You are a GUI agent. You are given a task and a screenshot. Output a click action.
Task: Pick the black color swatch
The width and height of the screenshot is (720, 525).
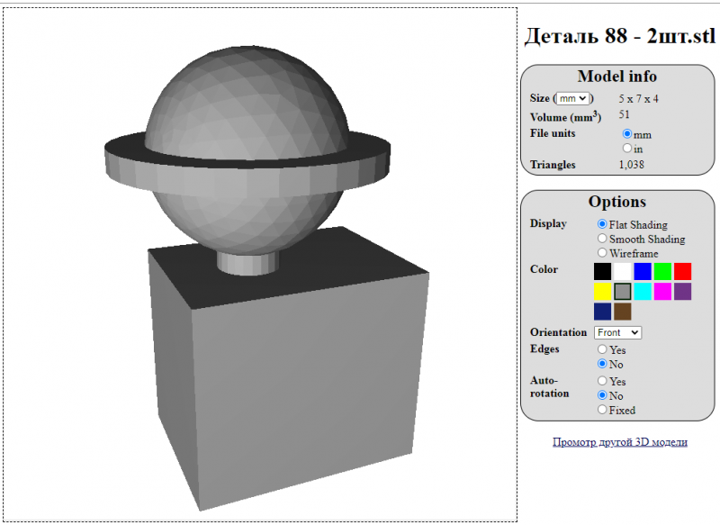tap(602, 271)
